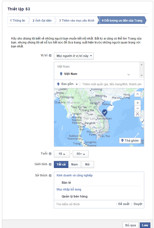Open the Bao gồm dropdown
The image size is (154, 228).
(x=68, y=84)
